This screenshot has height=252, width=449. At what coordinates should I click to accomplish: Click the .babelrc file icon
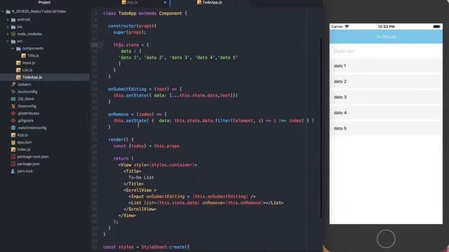click(x=13, y=85)
